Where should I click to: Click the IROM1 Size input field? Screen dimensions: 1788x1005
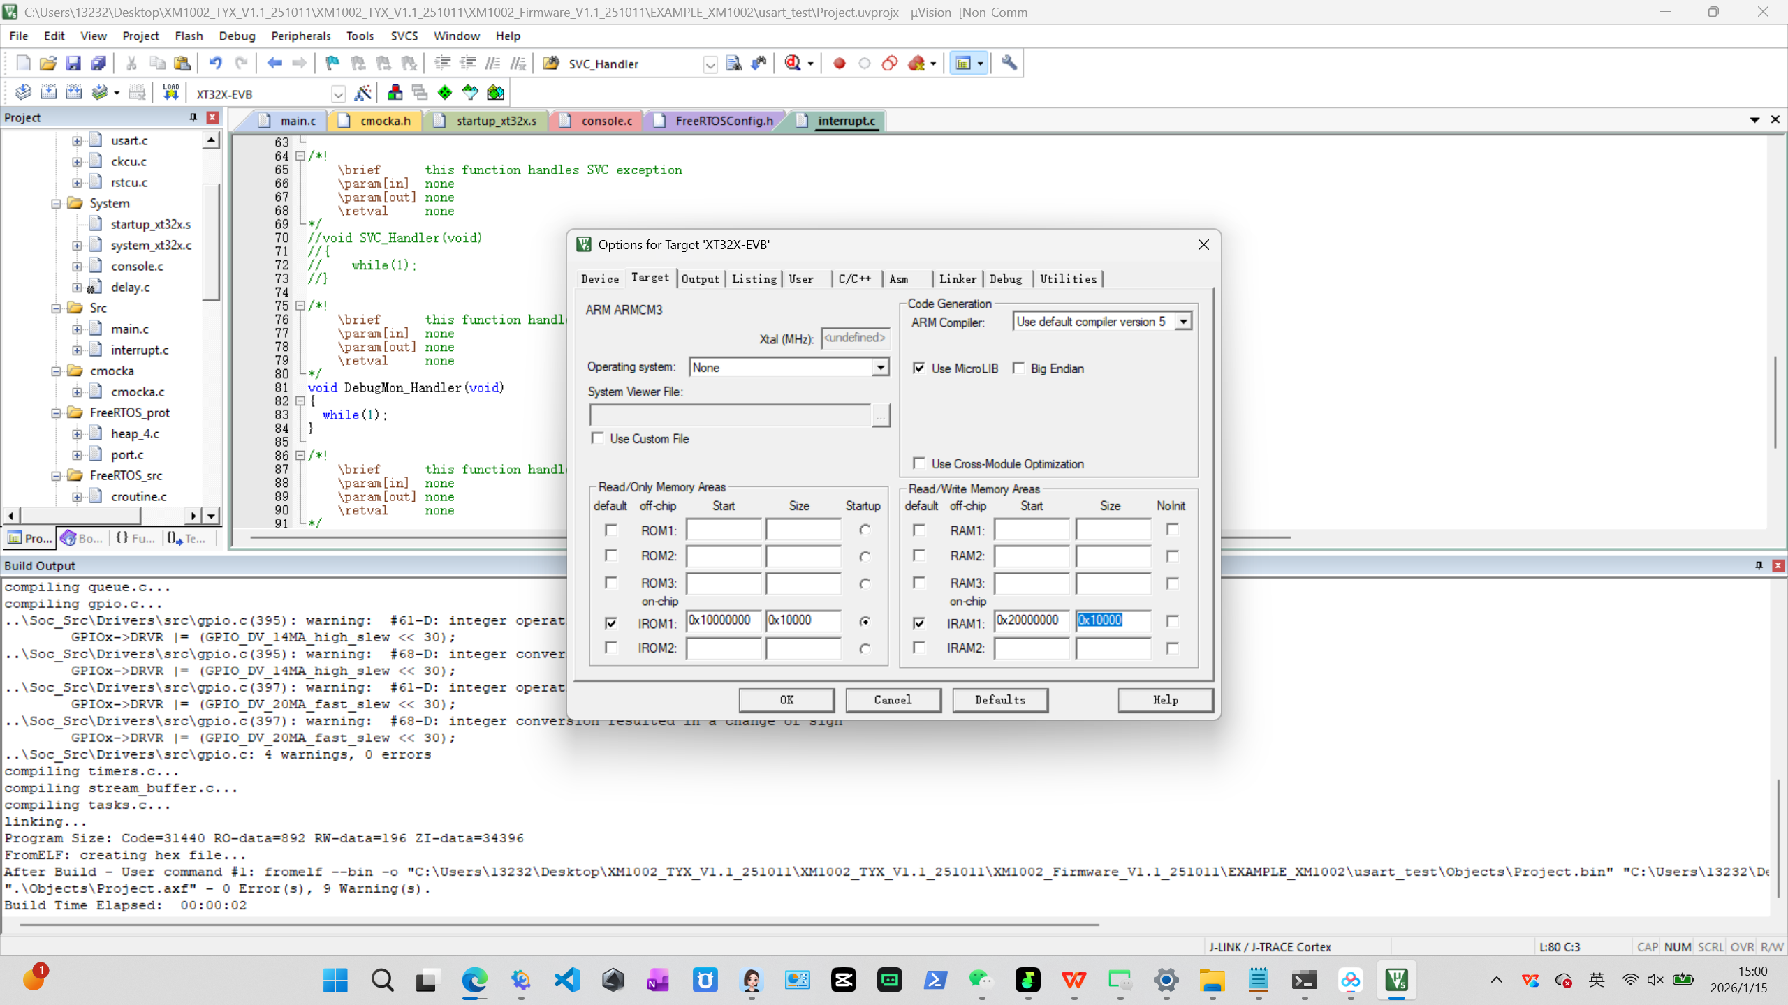click(x=802, y=620)
